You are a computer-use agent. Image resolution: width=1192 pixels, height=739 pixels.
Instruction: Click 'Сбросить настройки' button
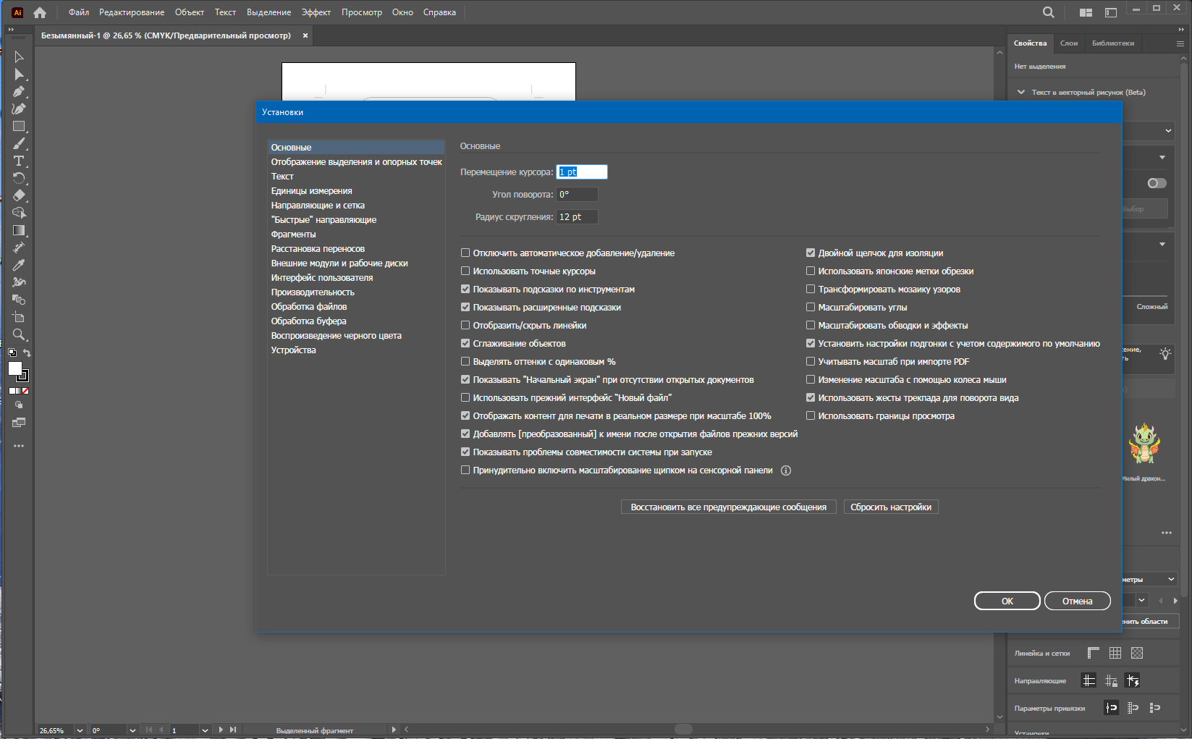[x=891, y=507]
